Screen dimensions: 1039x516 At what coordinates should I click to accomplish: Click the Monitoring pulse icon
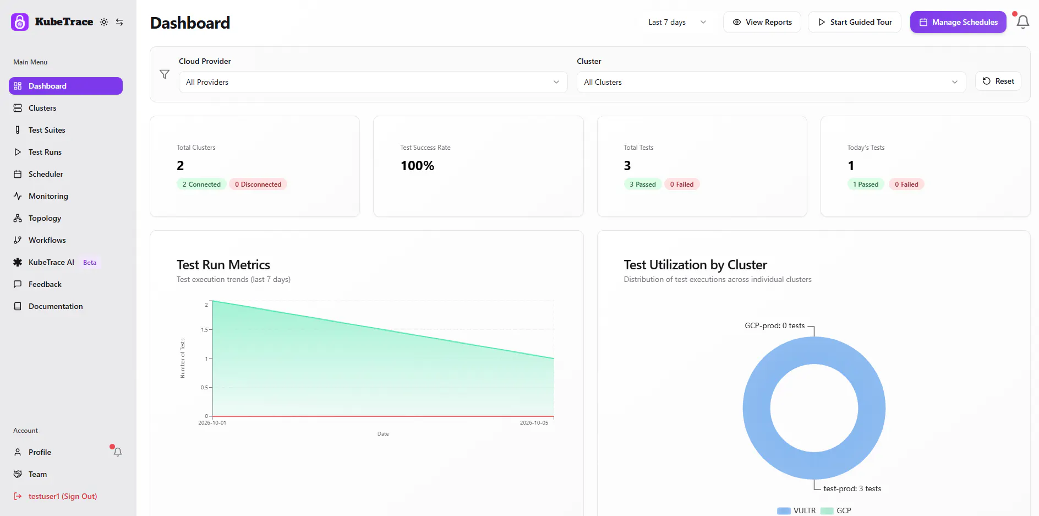pyautogui.click(x=18, y=196)
